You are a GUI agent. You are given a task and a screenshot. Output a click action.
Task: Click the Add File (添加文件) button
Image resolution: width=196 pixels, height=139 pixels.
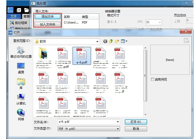[x=48, y=17]
